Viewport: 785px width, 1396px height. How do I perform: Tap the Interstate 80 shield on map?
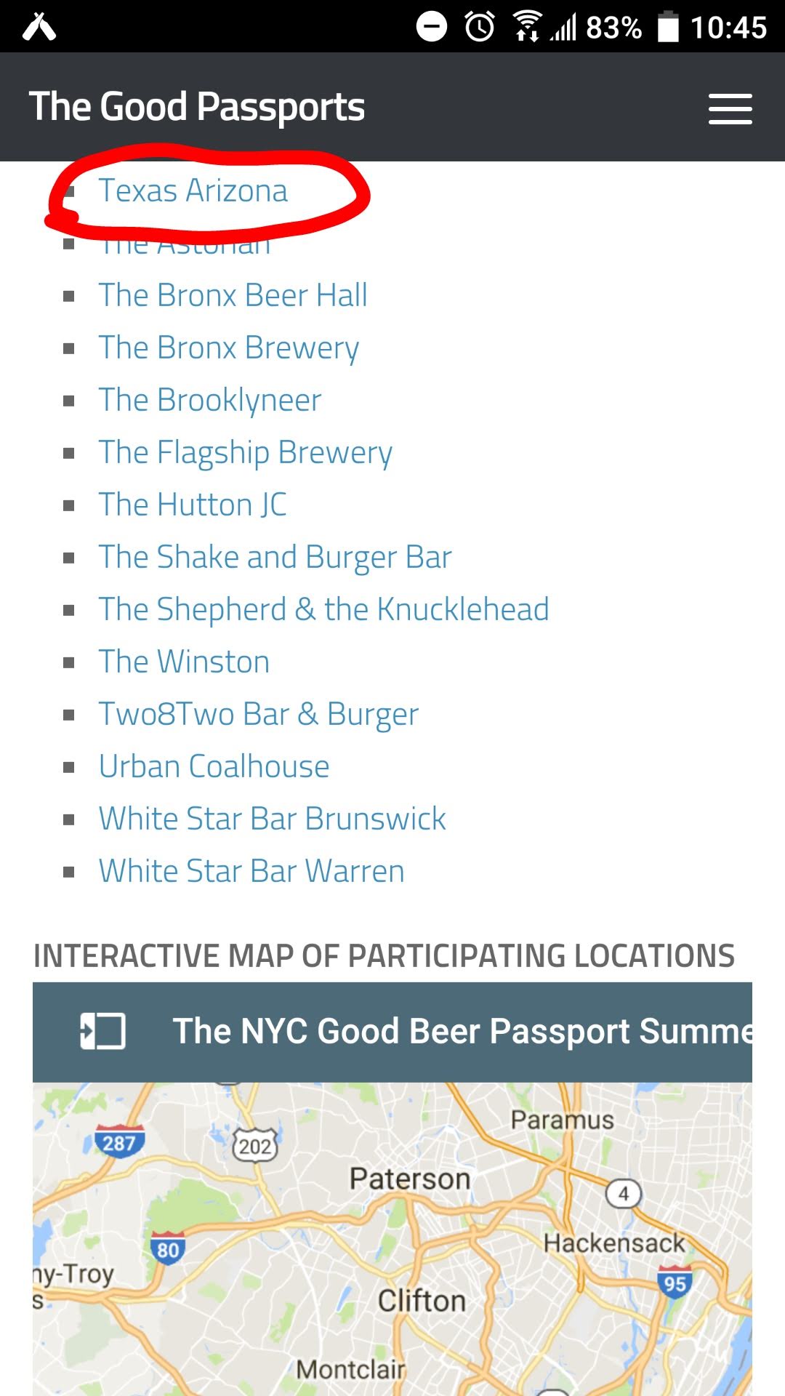[x=167, y=1249]
